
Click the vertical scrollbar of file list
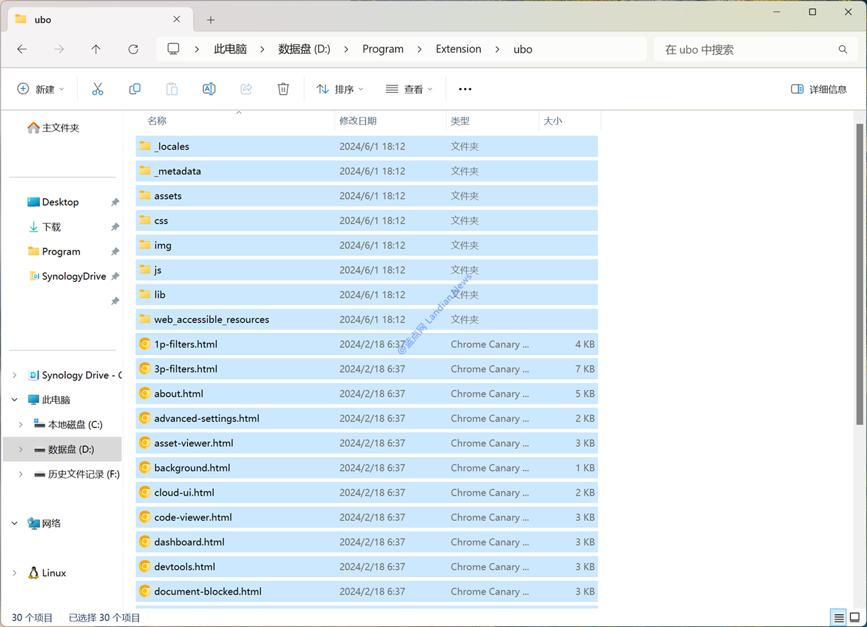pyautogui.click(x=860, y=274)
